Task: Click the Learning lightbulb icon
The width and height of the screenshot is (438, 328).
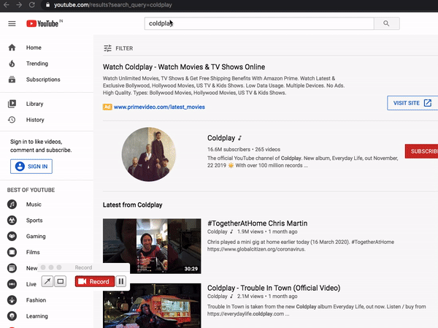Action: [x=12, y=316]
